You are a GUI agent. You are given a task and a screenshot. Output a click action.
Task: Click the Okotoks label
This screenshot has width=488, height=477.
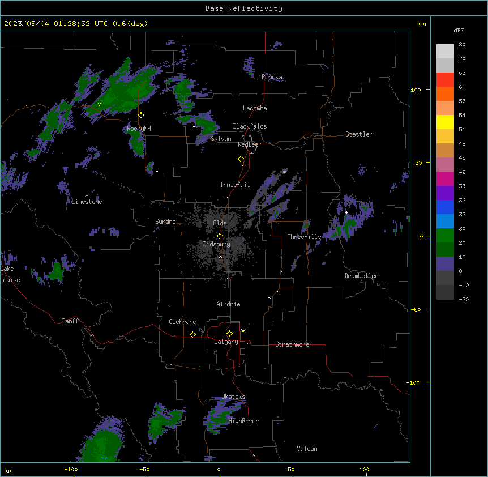233,397
